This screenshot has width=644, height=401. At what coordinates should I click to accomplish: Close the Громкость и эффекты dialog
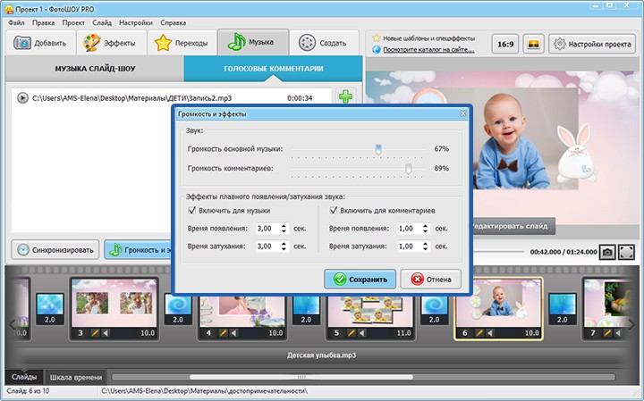click(x=463, y=113)
